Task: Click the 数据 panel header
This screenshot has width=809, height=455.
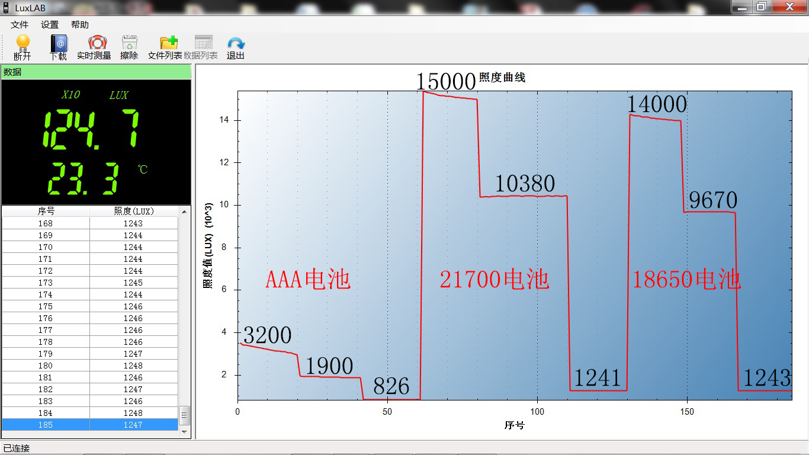Action: click(96, 72)
